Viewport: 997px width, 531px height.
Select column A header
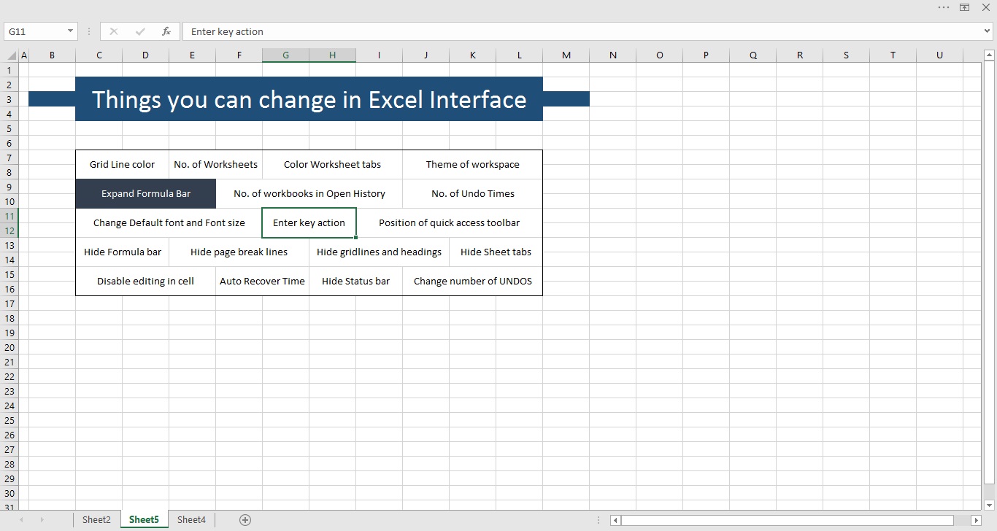pyautogui.click(x=24, y=55)
